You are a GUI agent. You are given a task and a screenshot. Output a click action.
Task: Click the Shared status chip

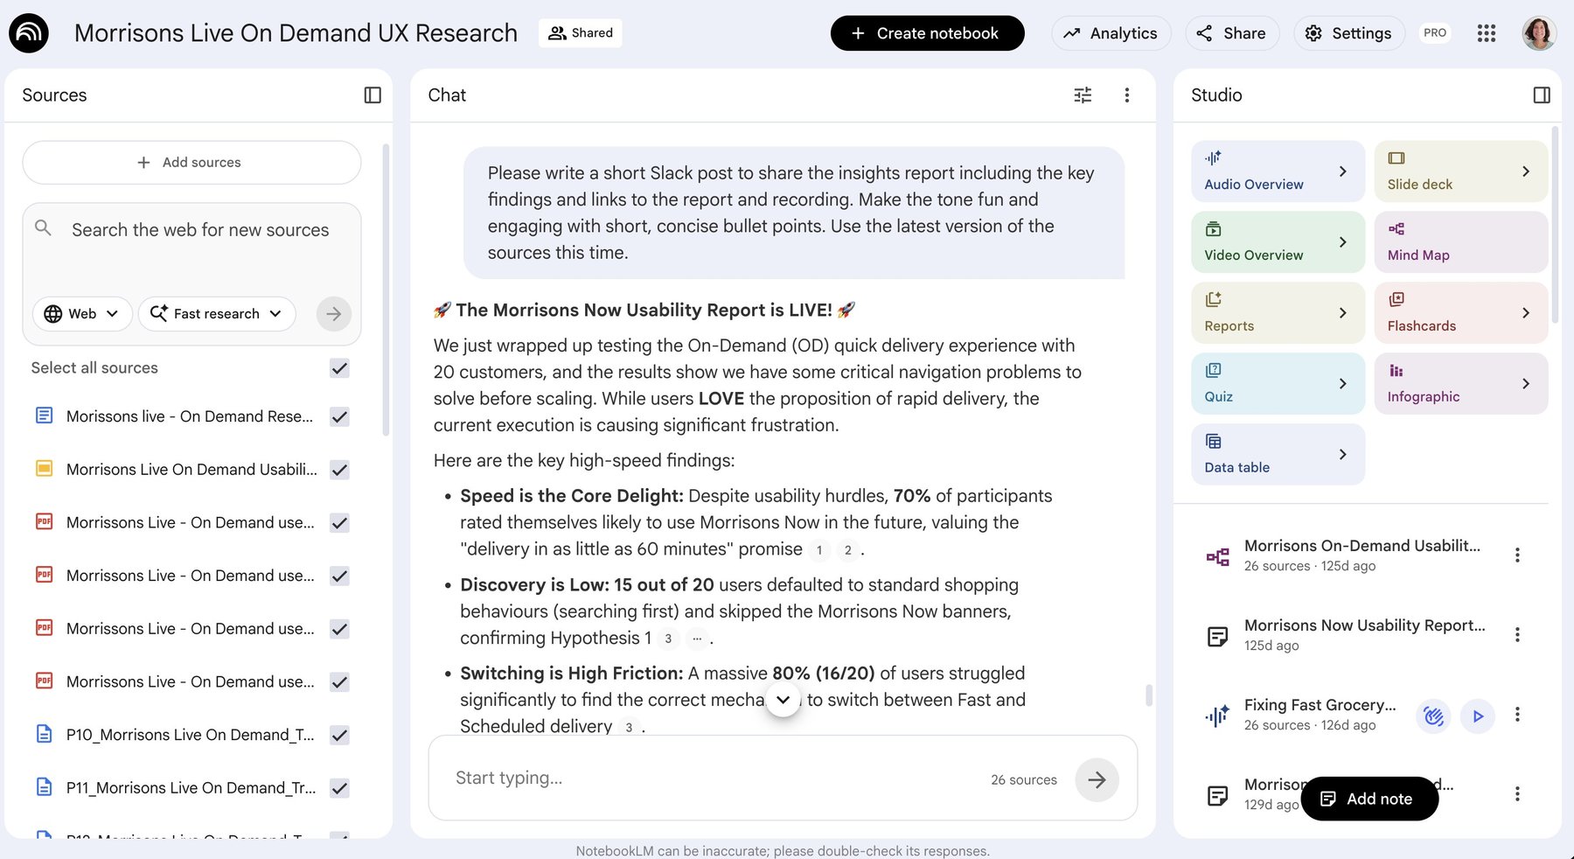coord(580,33)
